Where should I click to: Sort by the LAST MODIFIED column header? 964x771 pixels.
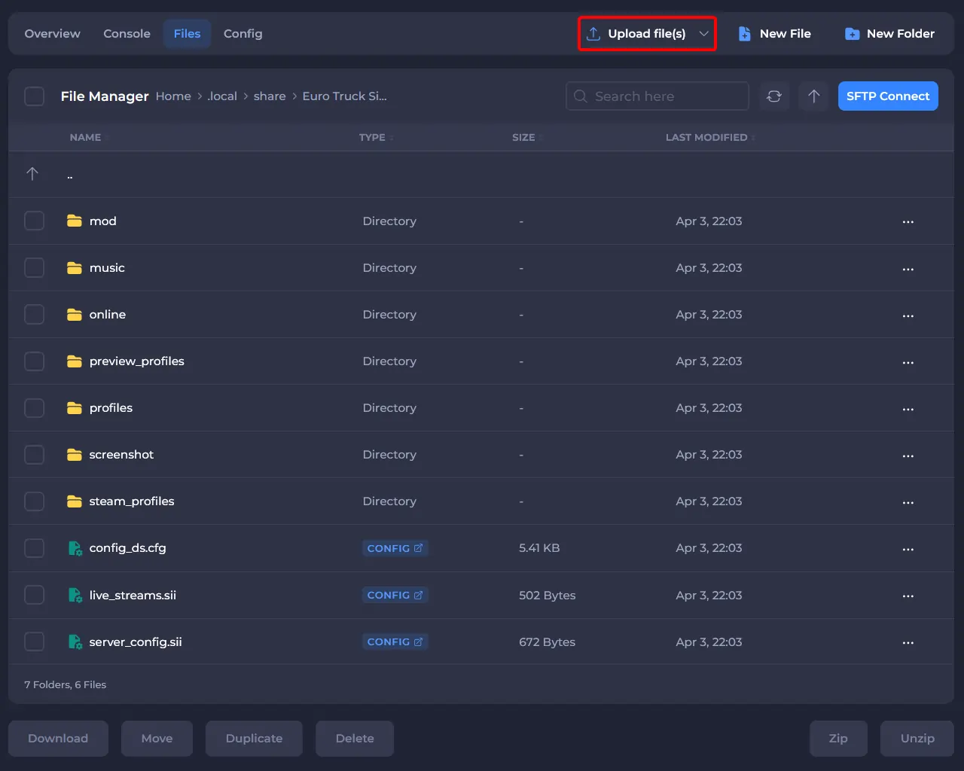pos(706,138)
